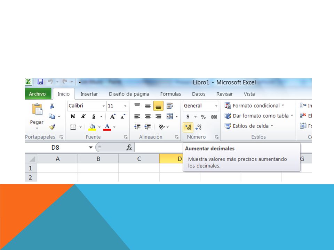Decrease indent icon
Viewport: 334px width, 250px height.
pyautogui.click(x=137, y=127)
